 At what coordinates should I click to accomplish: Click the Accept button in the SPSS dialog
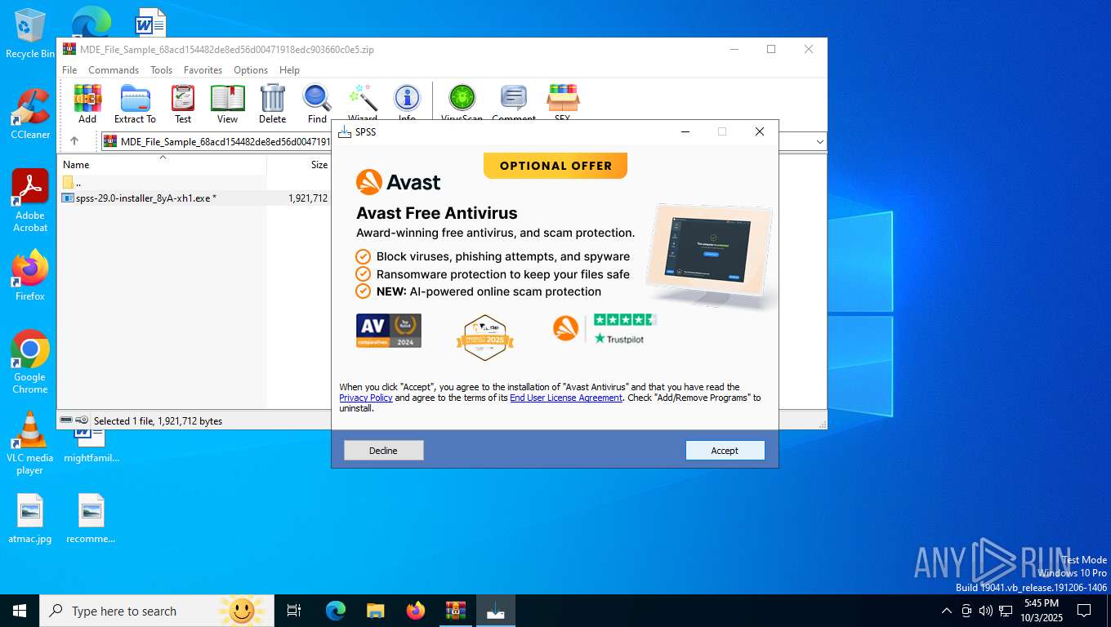point(725,451)
